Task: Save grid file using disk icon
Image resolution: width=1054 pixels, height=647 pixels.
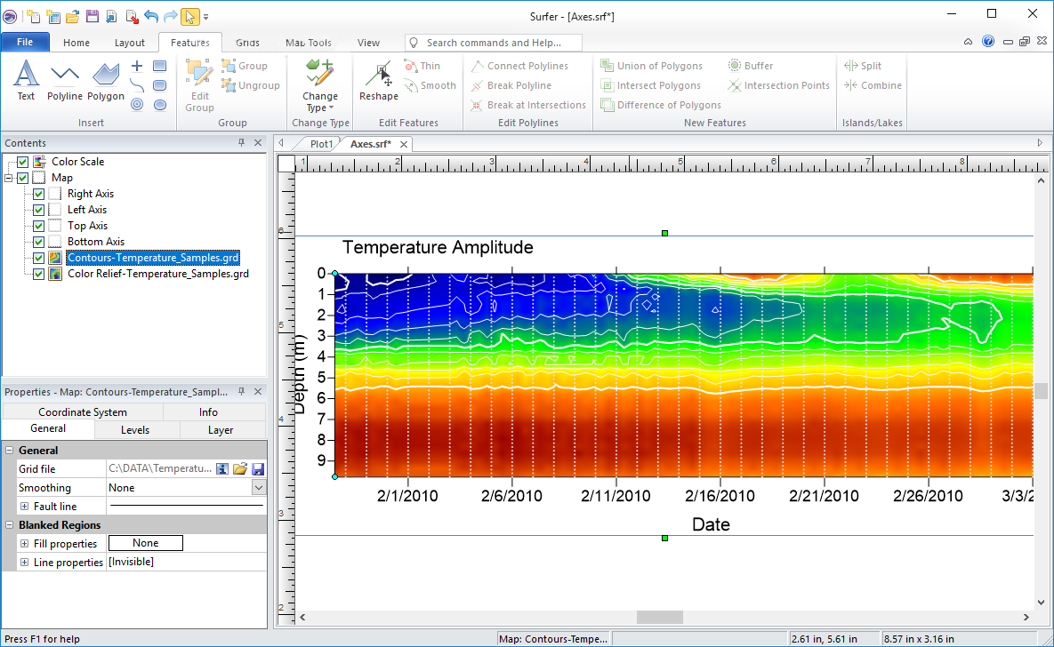Action: 258,469
